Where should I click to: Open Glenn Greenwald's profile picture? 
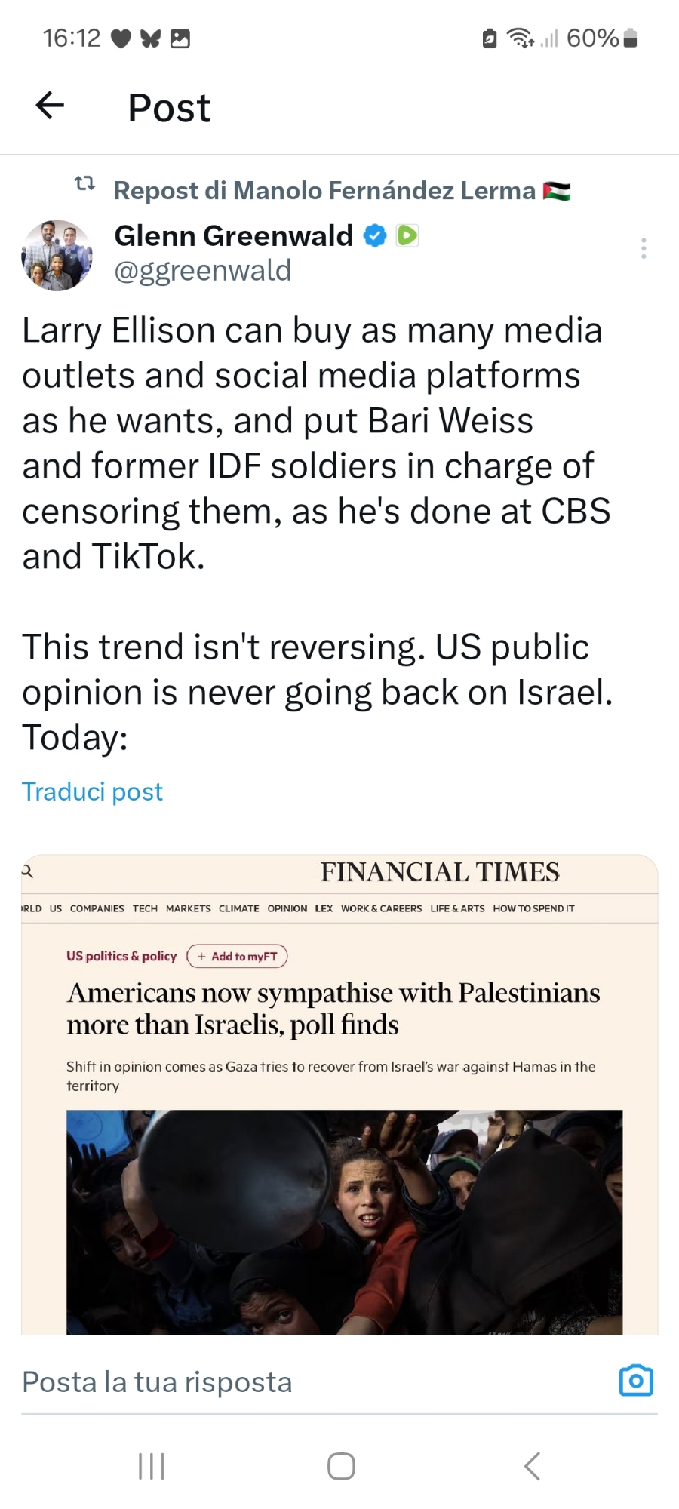coord(57,255)
